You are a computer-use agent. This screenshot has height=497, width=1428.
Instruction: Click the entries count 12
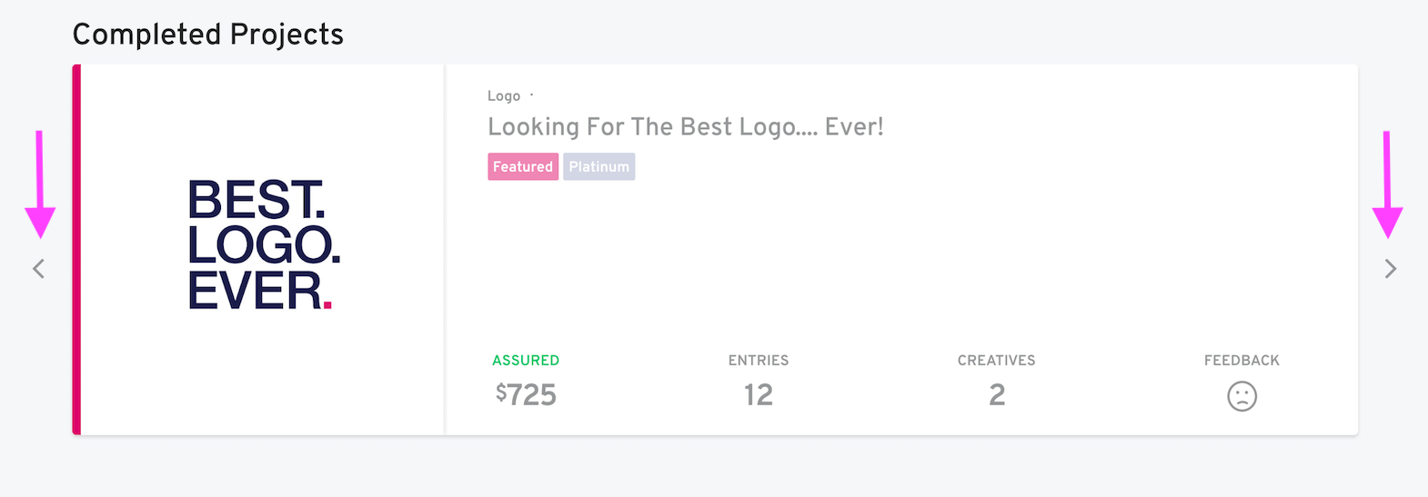coord(759,395)
